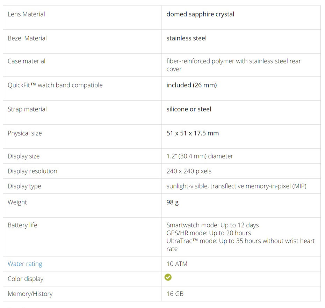Click the 51 x 51 x 17.5 mm value
Image resolution: width=325 pixels, height=308 pixels.
pyautogui.click(x=193, y=133)
